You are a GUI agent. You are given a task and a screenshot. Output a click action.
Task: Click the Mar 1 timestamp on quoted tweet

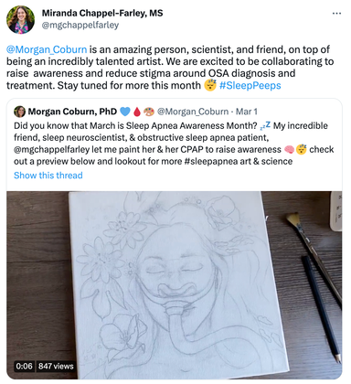247,112
